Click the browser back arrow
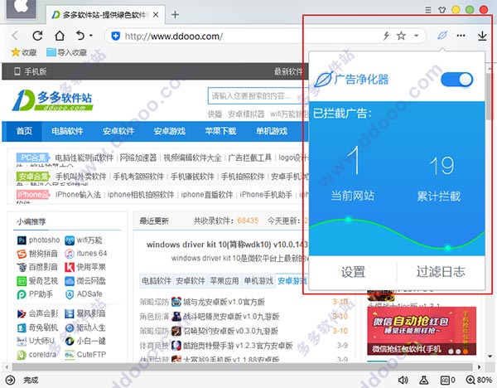 [x=15, y=36]
